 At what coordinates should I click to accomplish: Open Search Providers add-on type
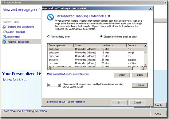click(16, 32)
